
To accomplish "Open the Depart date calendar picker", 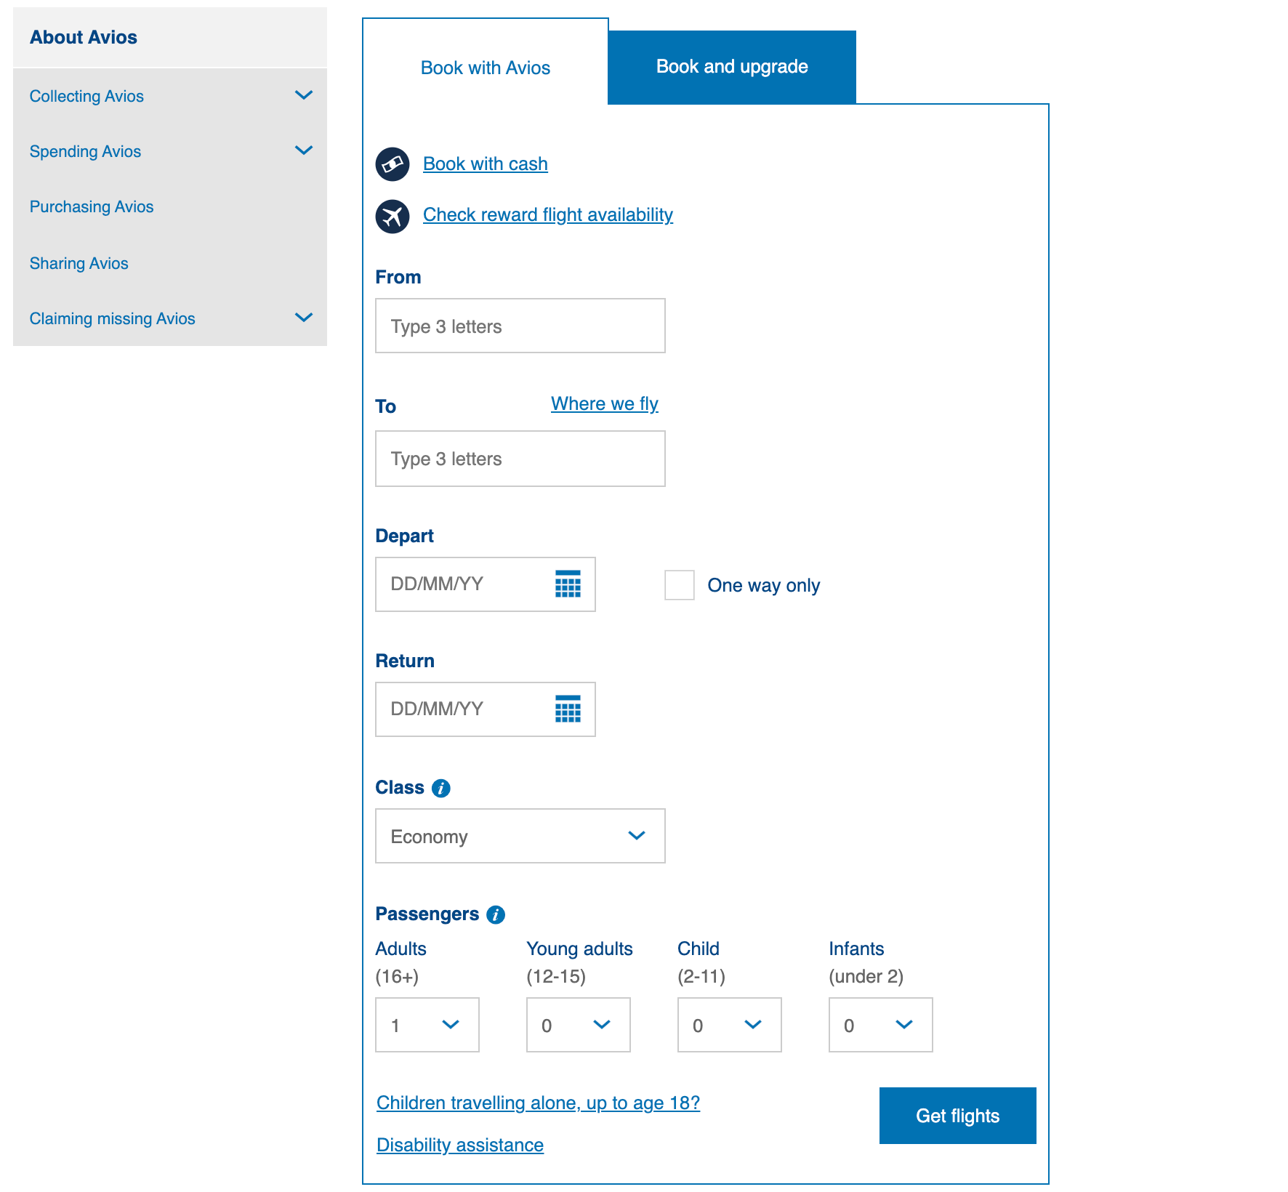I will click(568, 584).
